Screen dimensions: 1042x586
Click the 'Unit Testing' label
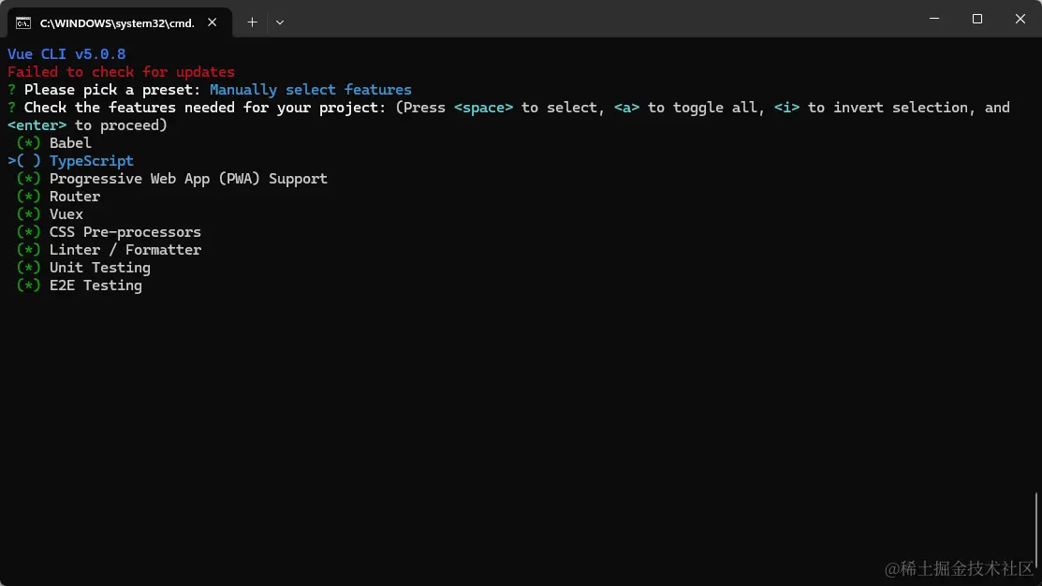(100, 268)
